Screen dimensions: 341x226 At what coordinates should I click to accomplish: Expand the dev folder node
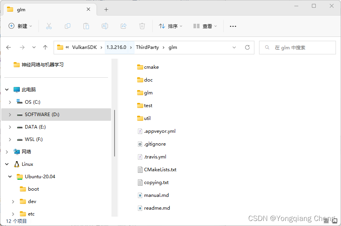pos(13,202)
